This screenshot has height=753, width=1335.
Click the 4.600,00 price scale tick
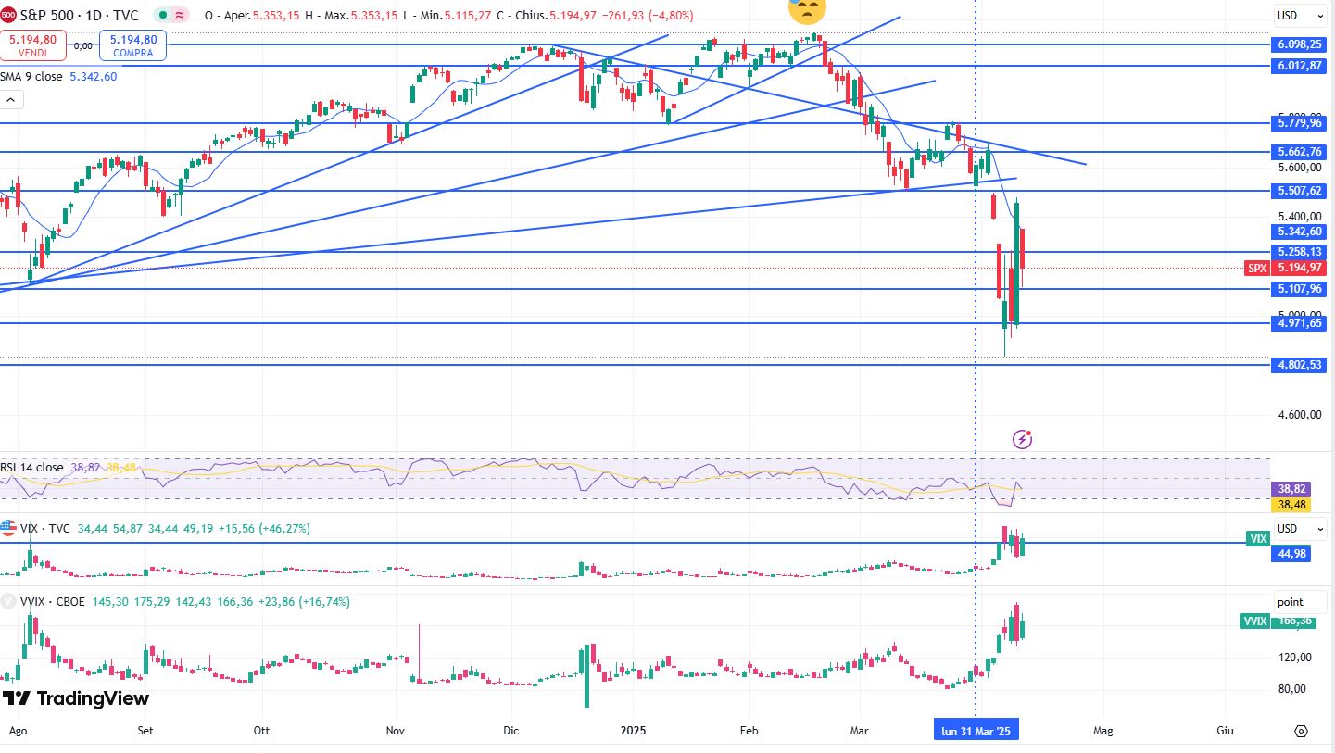1300,416
